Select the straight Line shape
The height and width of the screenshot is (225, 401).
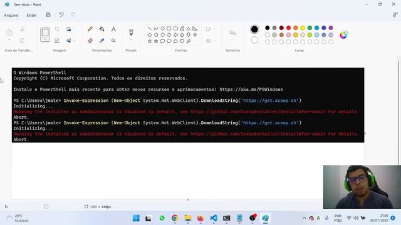click(150, 28)
